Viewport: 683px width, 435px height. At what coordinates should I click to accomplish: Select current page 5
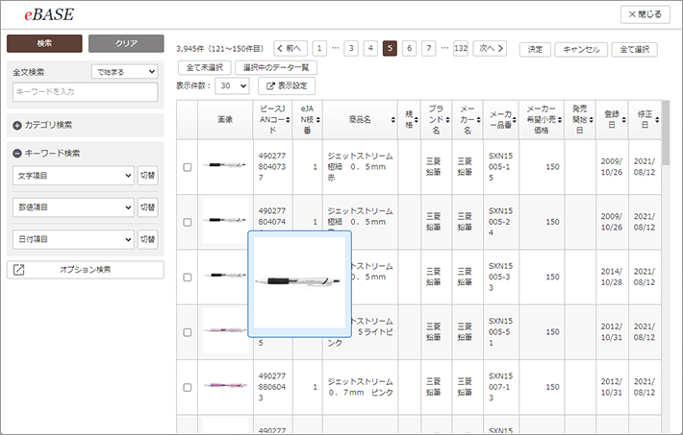(390, 49)
